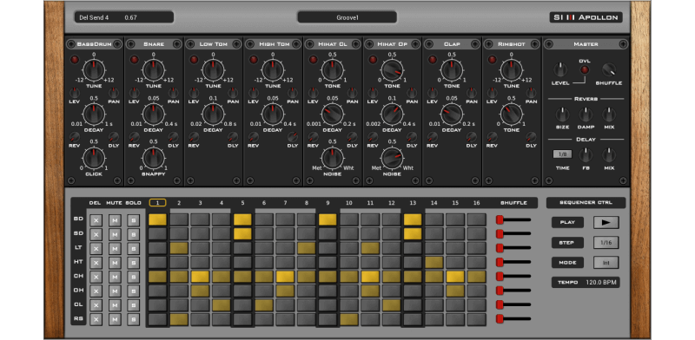This screenshot has width=695, height=340.
Task: Click the Master OVL indicator LED
Action: tap(585, 69)
